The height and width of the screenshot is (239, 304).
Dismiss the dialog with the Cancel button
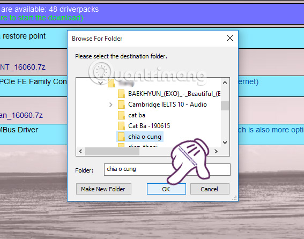[210, 189]
